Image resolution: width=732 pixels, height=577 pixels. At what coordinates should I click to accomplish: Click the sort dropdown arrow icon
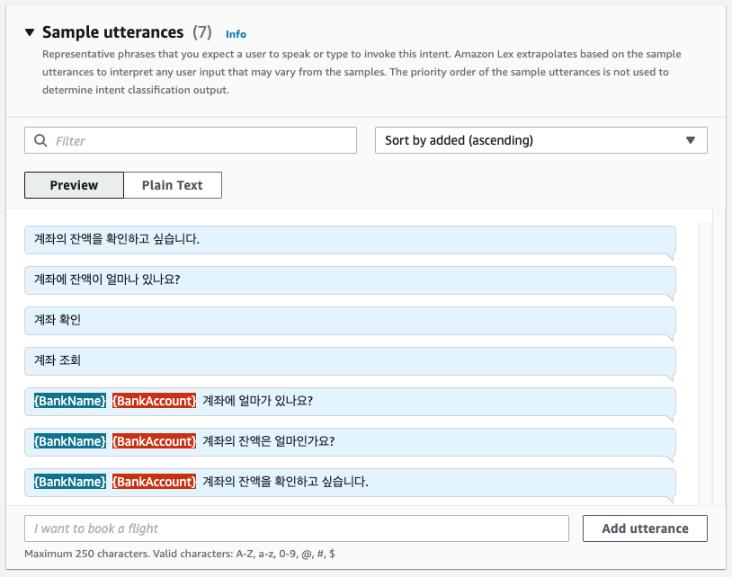pyautogui.click(x=691, y=140)
